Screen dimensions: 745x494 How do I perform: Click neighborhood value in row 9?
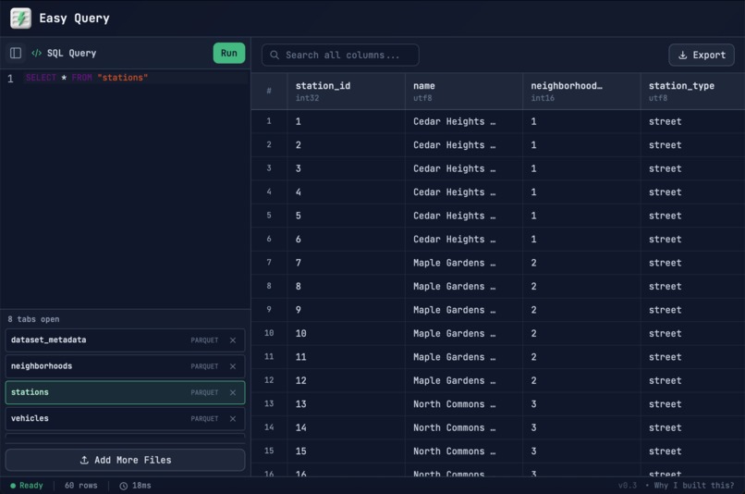[581, 310]
